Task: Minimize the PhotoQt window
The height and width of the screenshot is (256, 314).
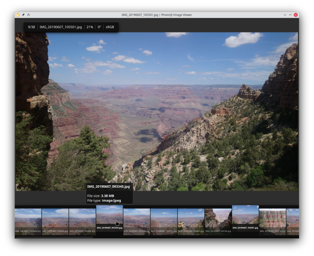Action: click(x=285, y=15)
